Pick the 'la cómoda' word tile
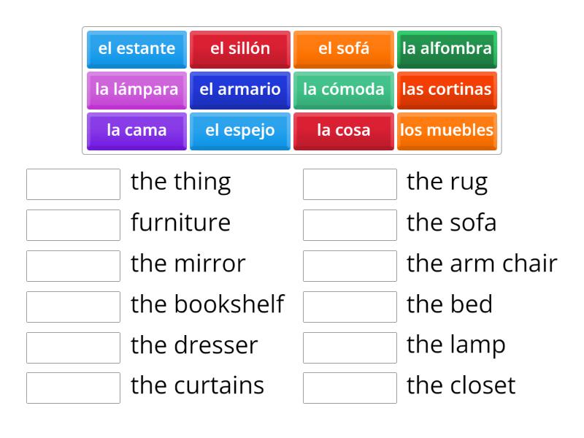This screenshot has width=584, height=438. click(343, 90)
